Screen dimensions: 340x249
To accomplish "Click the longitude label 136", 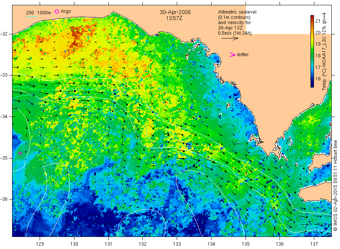I will pos(280,244).
